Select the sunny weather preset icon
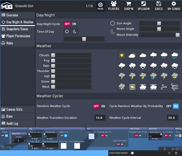 [x=122, y=55]
